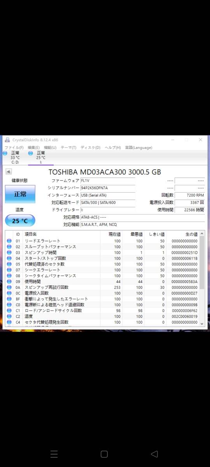Screen dimensions: 210x467
Task: Select the 電源断による磁気ヘッド退避回数 row text
Action: pos(54,305)
